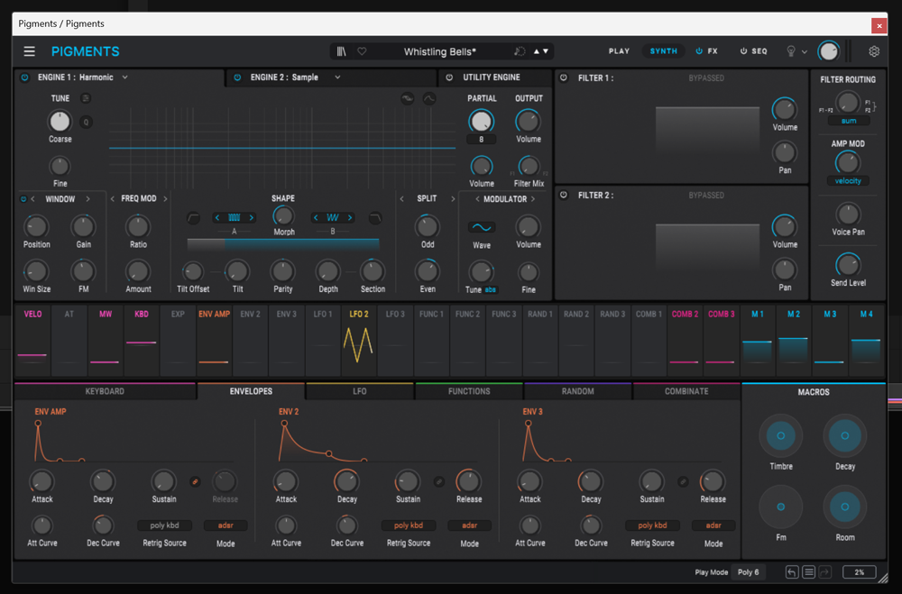Switch to the LFO tab

pyautogui.click(x=360, y=391)
